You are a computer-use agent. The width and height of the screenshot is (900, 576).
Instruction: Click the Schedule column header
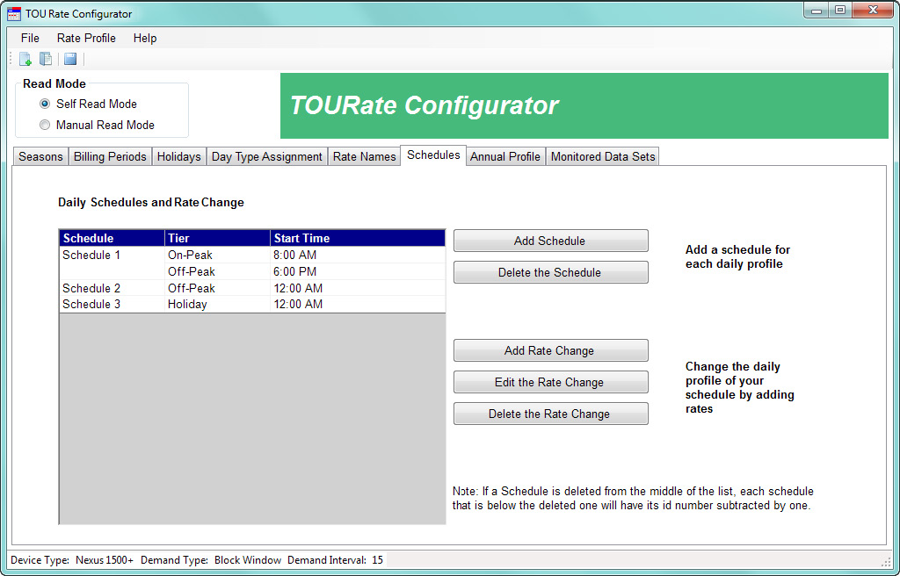(112, 238)
